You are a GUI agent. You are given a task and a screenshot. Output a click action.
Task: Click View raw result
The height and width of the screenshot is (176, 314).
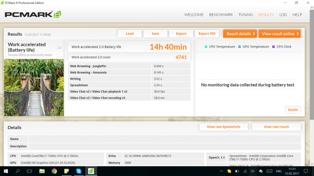click(x=276, y=127)
